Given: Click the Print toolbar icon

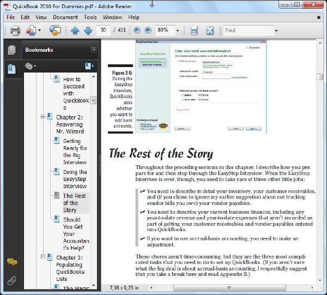Looking at the screenshot, I should 15,31.
